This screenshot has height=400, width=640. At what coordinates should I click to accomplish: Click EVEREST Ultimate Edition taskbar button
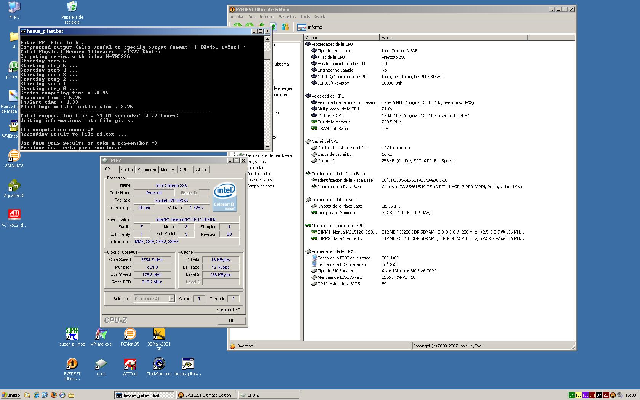(x=206, y=395)
